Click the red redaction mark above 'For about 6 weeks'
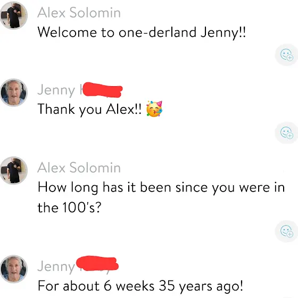Viewport: 298px width, 298px height. pyautogui.click(x=97, y=264)
